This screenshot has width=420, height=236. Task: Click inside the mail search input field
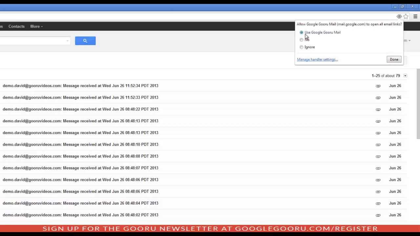coord(33,41)
